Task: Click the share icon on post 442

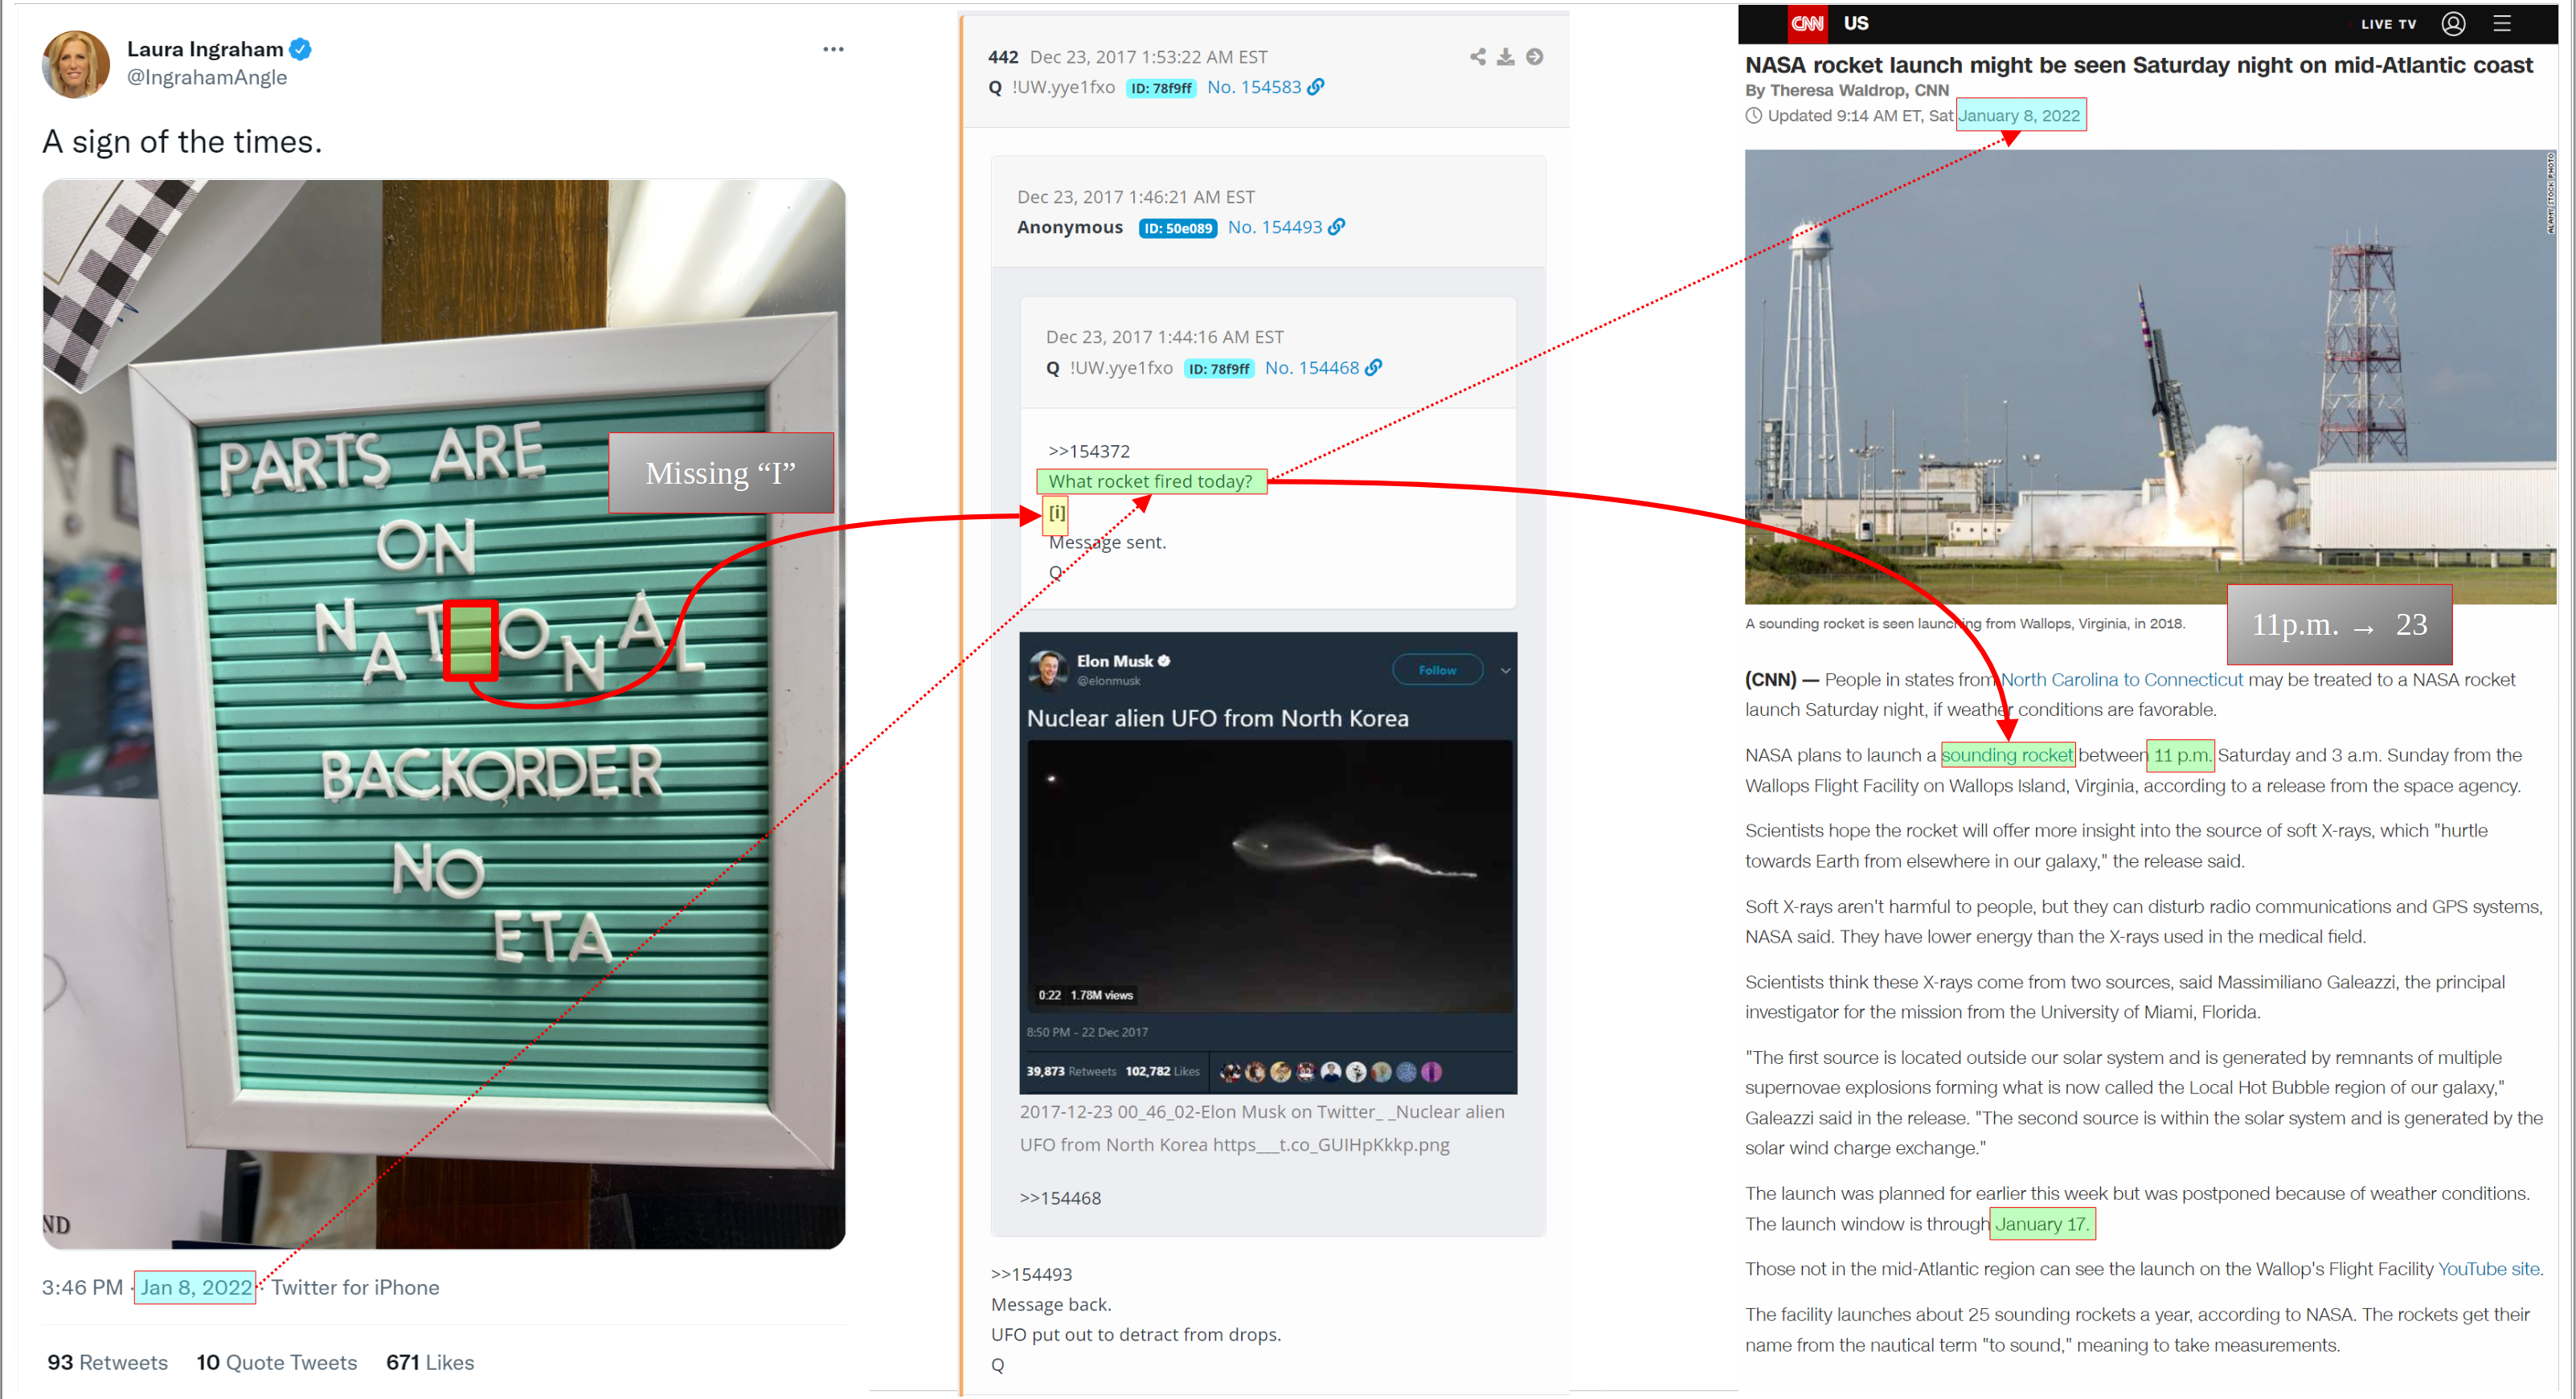Action: click(x=1477, y=57)
